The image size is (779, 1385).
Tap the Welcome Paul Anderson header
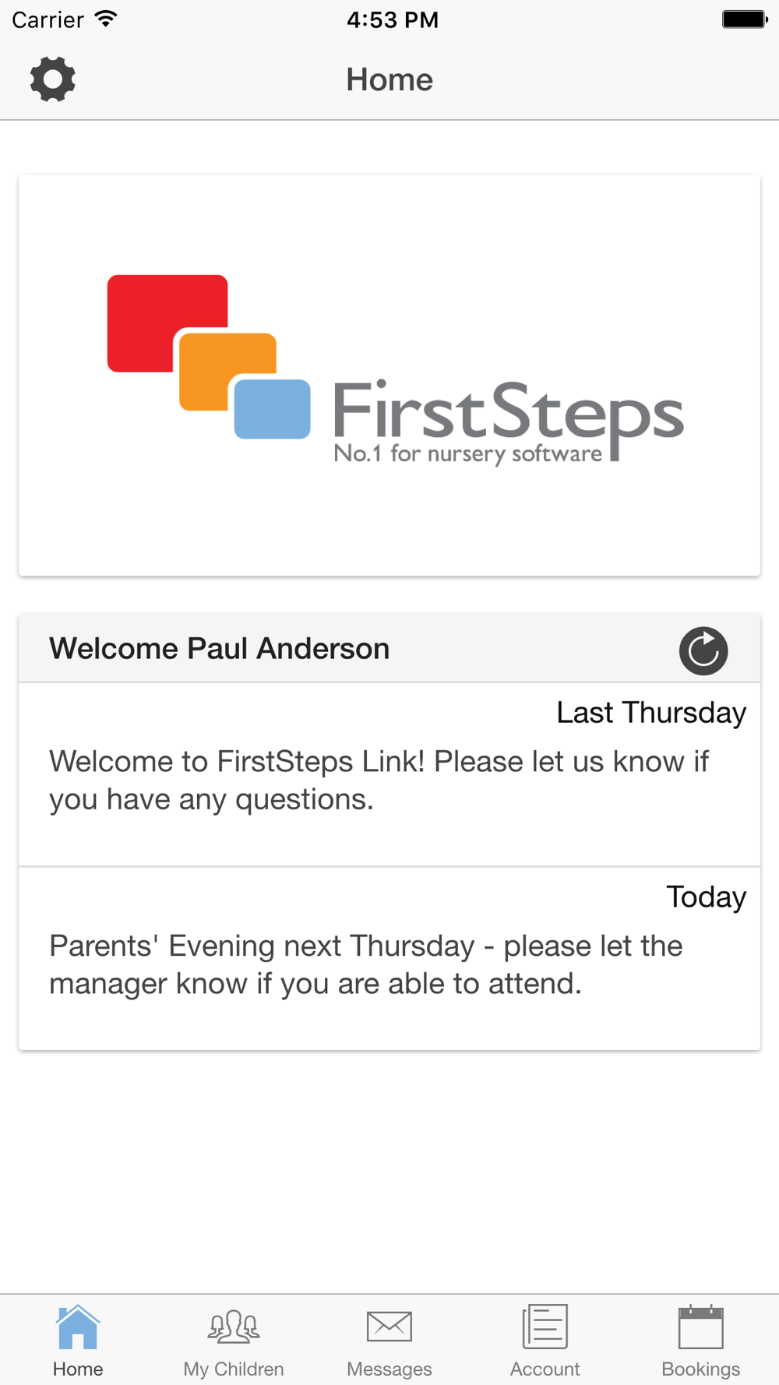[220, 648]
